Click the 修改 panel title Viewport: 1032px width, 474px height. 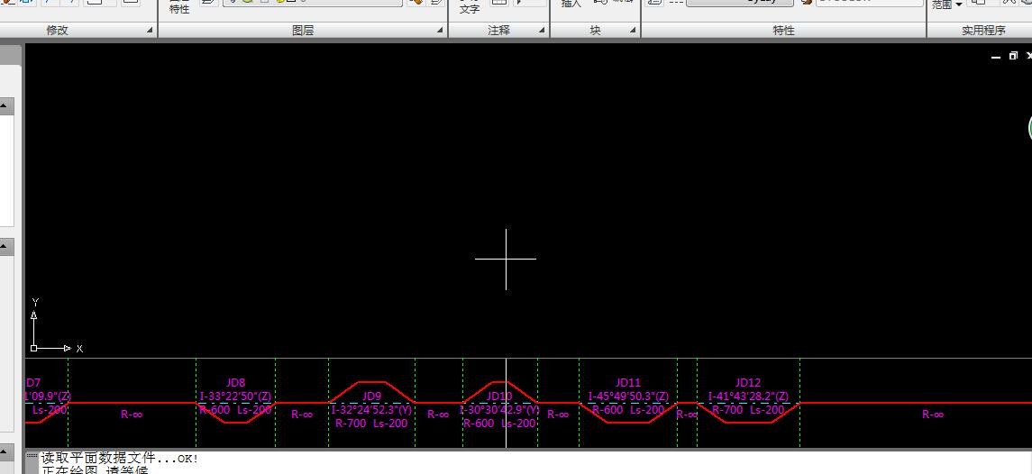tap(58, 31)
